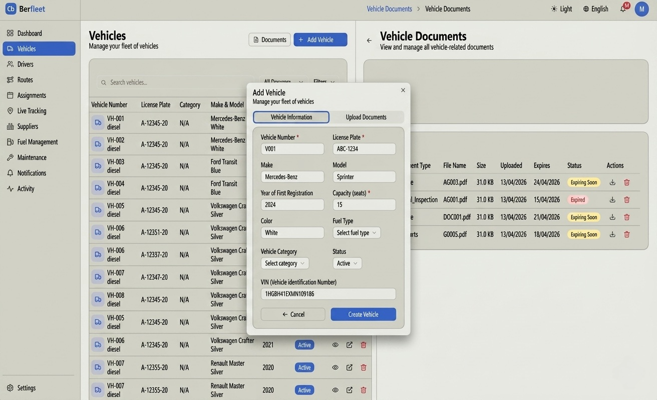Close the Add Vehicle dialog

[403, 90]
